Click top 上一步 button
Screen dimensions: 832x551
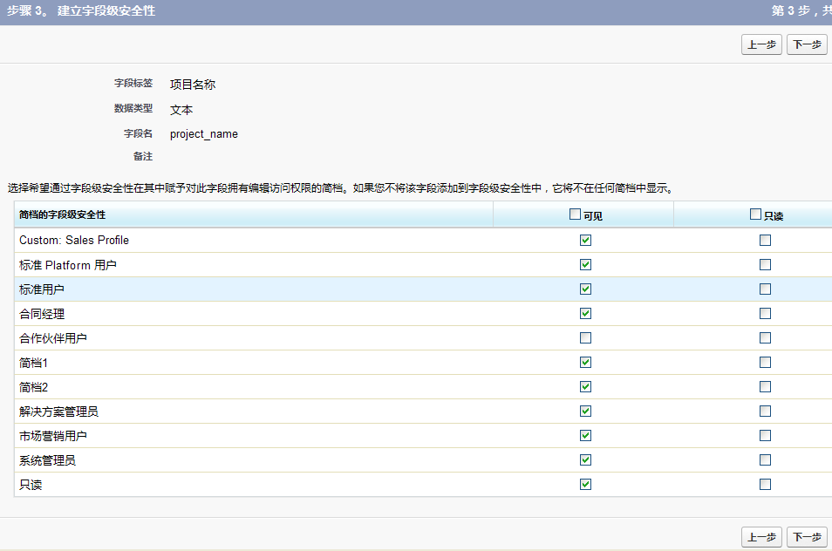[x=761, y=45]
